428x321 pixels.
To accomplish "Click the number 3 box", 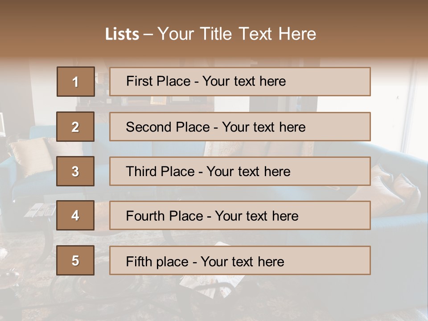I will [75, 171].
